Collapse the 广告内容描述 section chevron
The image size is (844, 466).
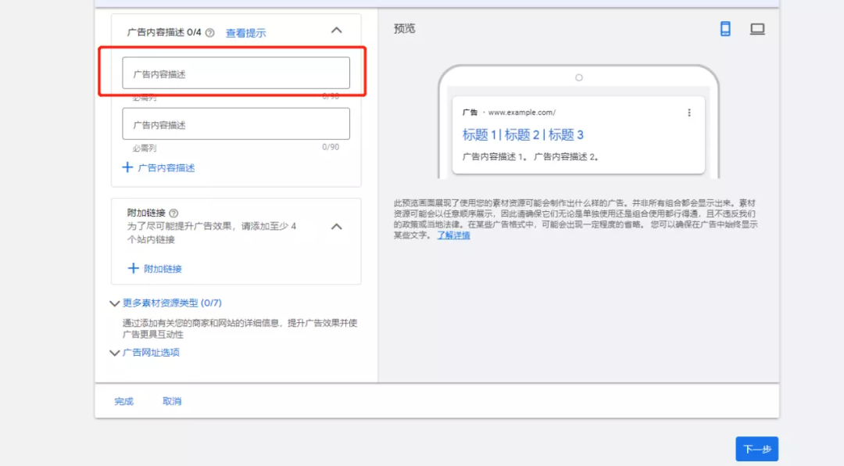(x=336, y=30)
